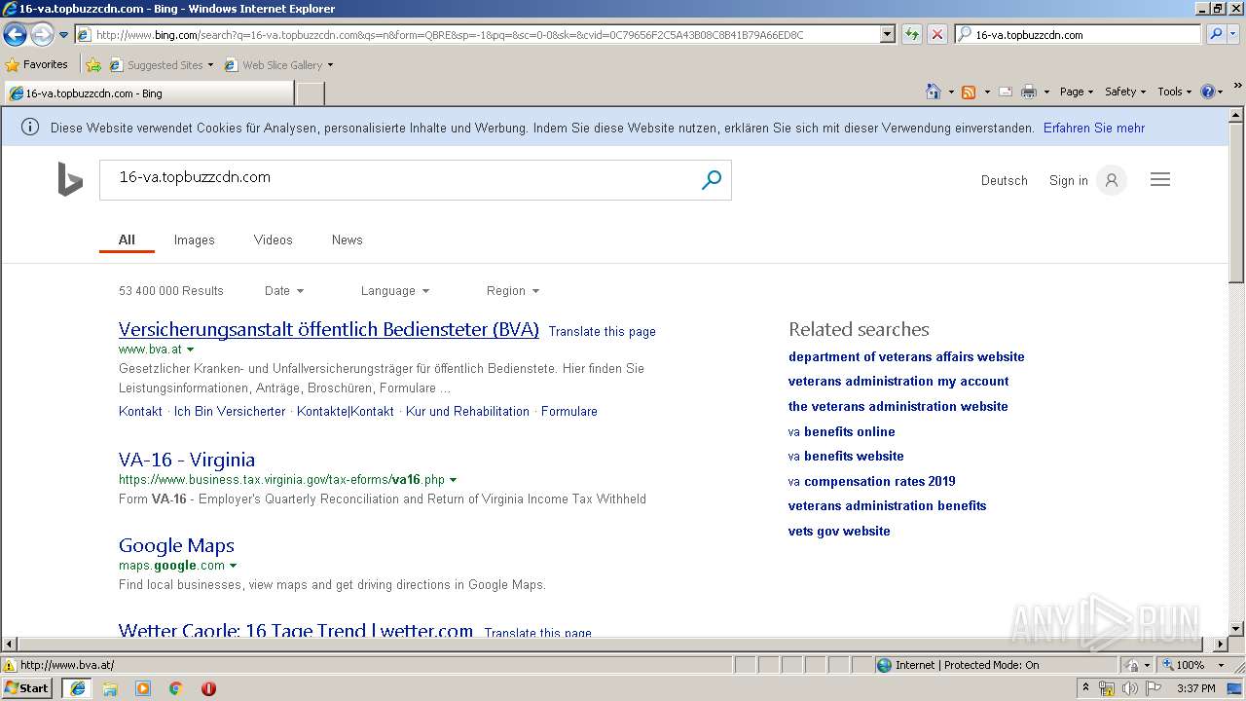Expand the address bar URL dropdown
Screen dimensions: 1246x701
pos(887,34)
